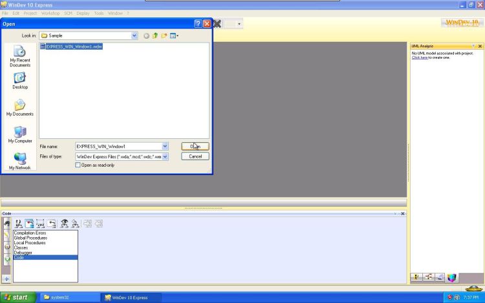Click the greyed Back arrow in Open dialog
The height and width of the screenshot is (303, 485).
click(146, 36)
